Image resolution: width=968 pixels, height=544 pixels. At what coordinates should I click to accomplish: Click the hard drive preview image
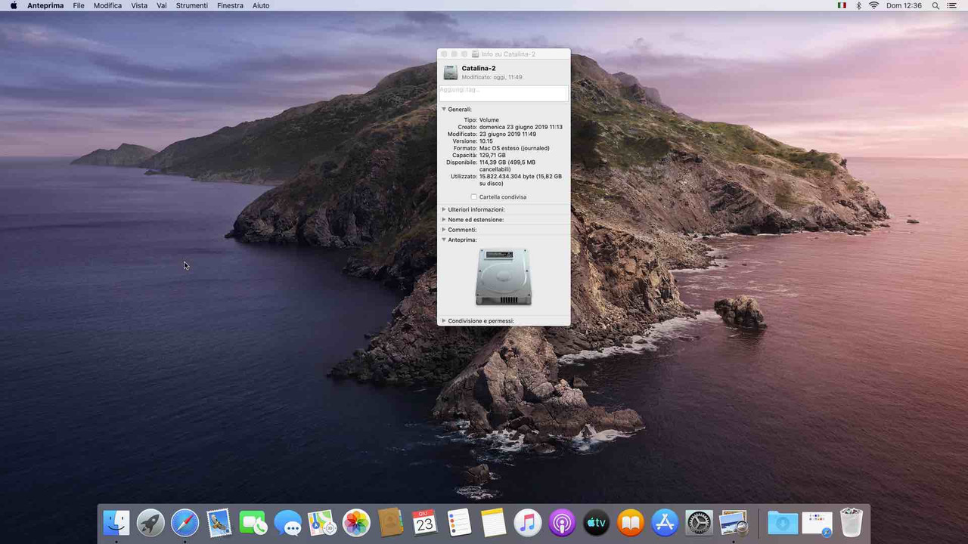pyautogui.click(x=504, y=277)
